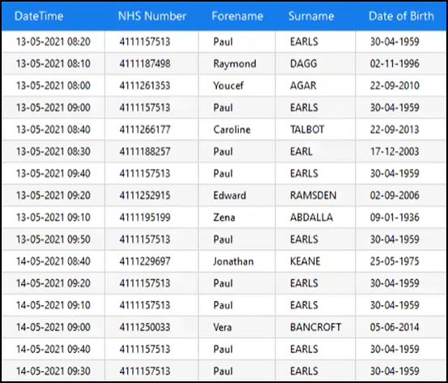The width and height of the screenshot is (448, 383).
Task: Click the RAMSDEN surname cell
Action: pyautogui.click(x=315, y=196)
